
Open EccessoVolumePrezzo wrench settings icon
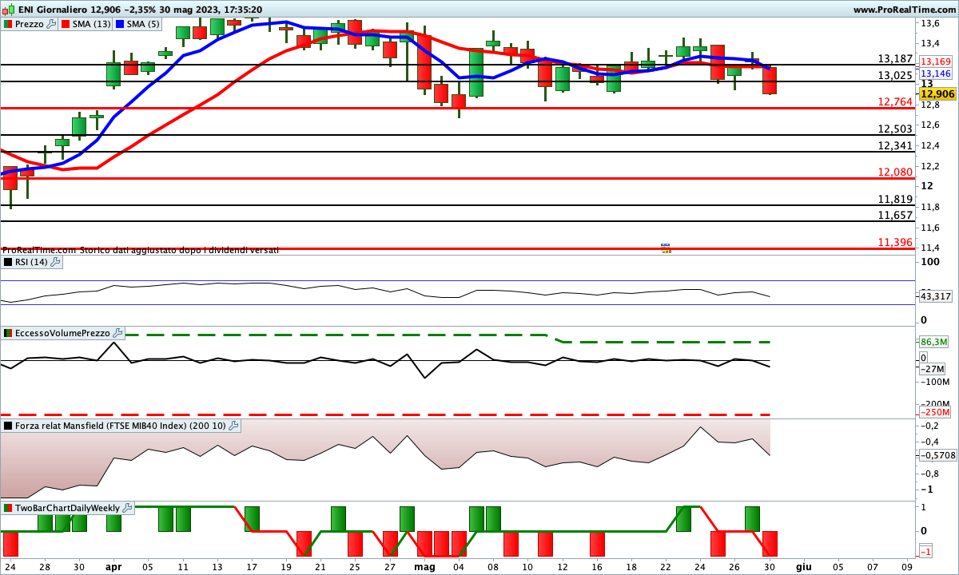click(118, 333)
